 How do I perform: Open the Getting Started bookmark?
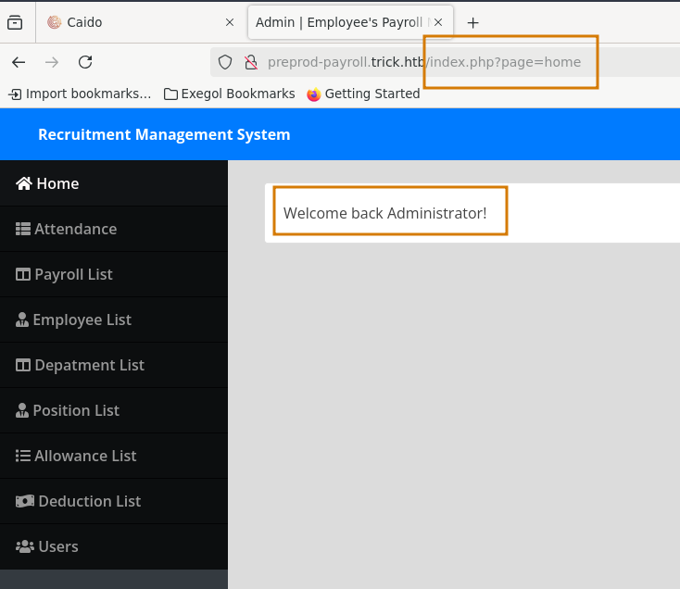[362, 94]
